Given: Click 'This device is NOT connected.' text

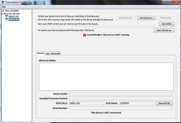Looking at the screenshot, I should point(106,113).
